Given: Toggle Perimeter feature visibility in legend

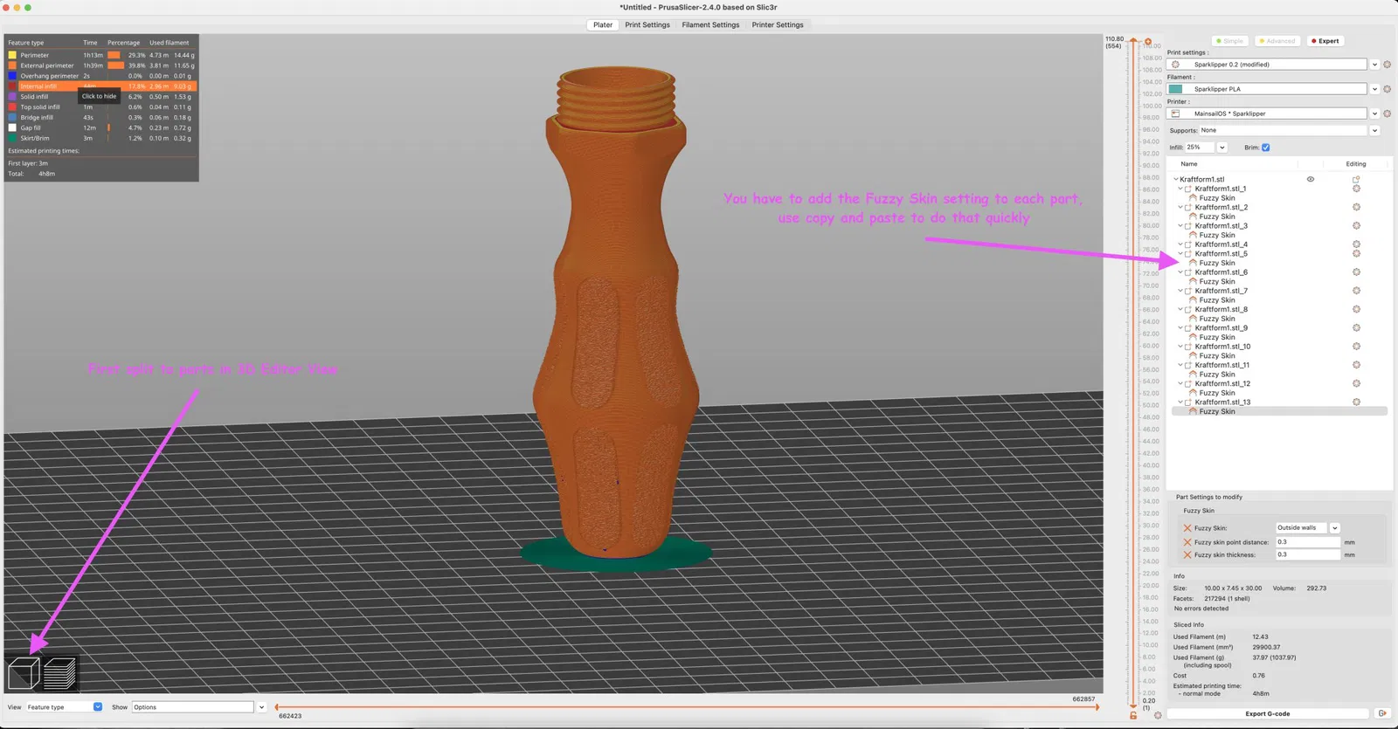Looking at the screenshot, I should click(x=100, y=55).
